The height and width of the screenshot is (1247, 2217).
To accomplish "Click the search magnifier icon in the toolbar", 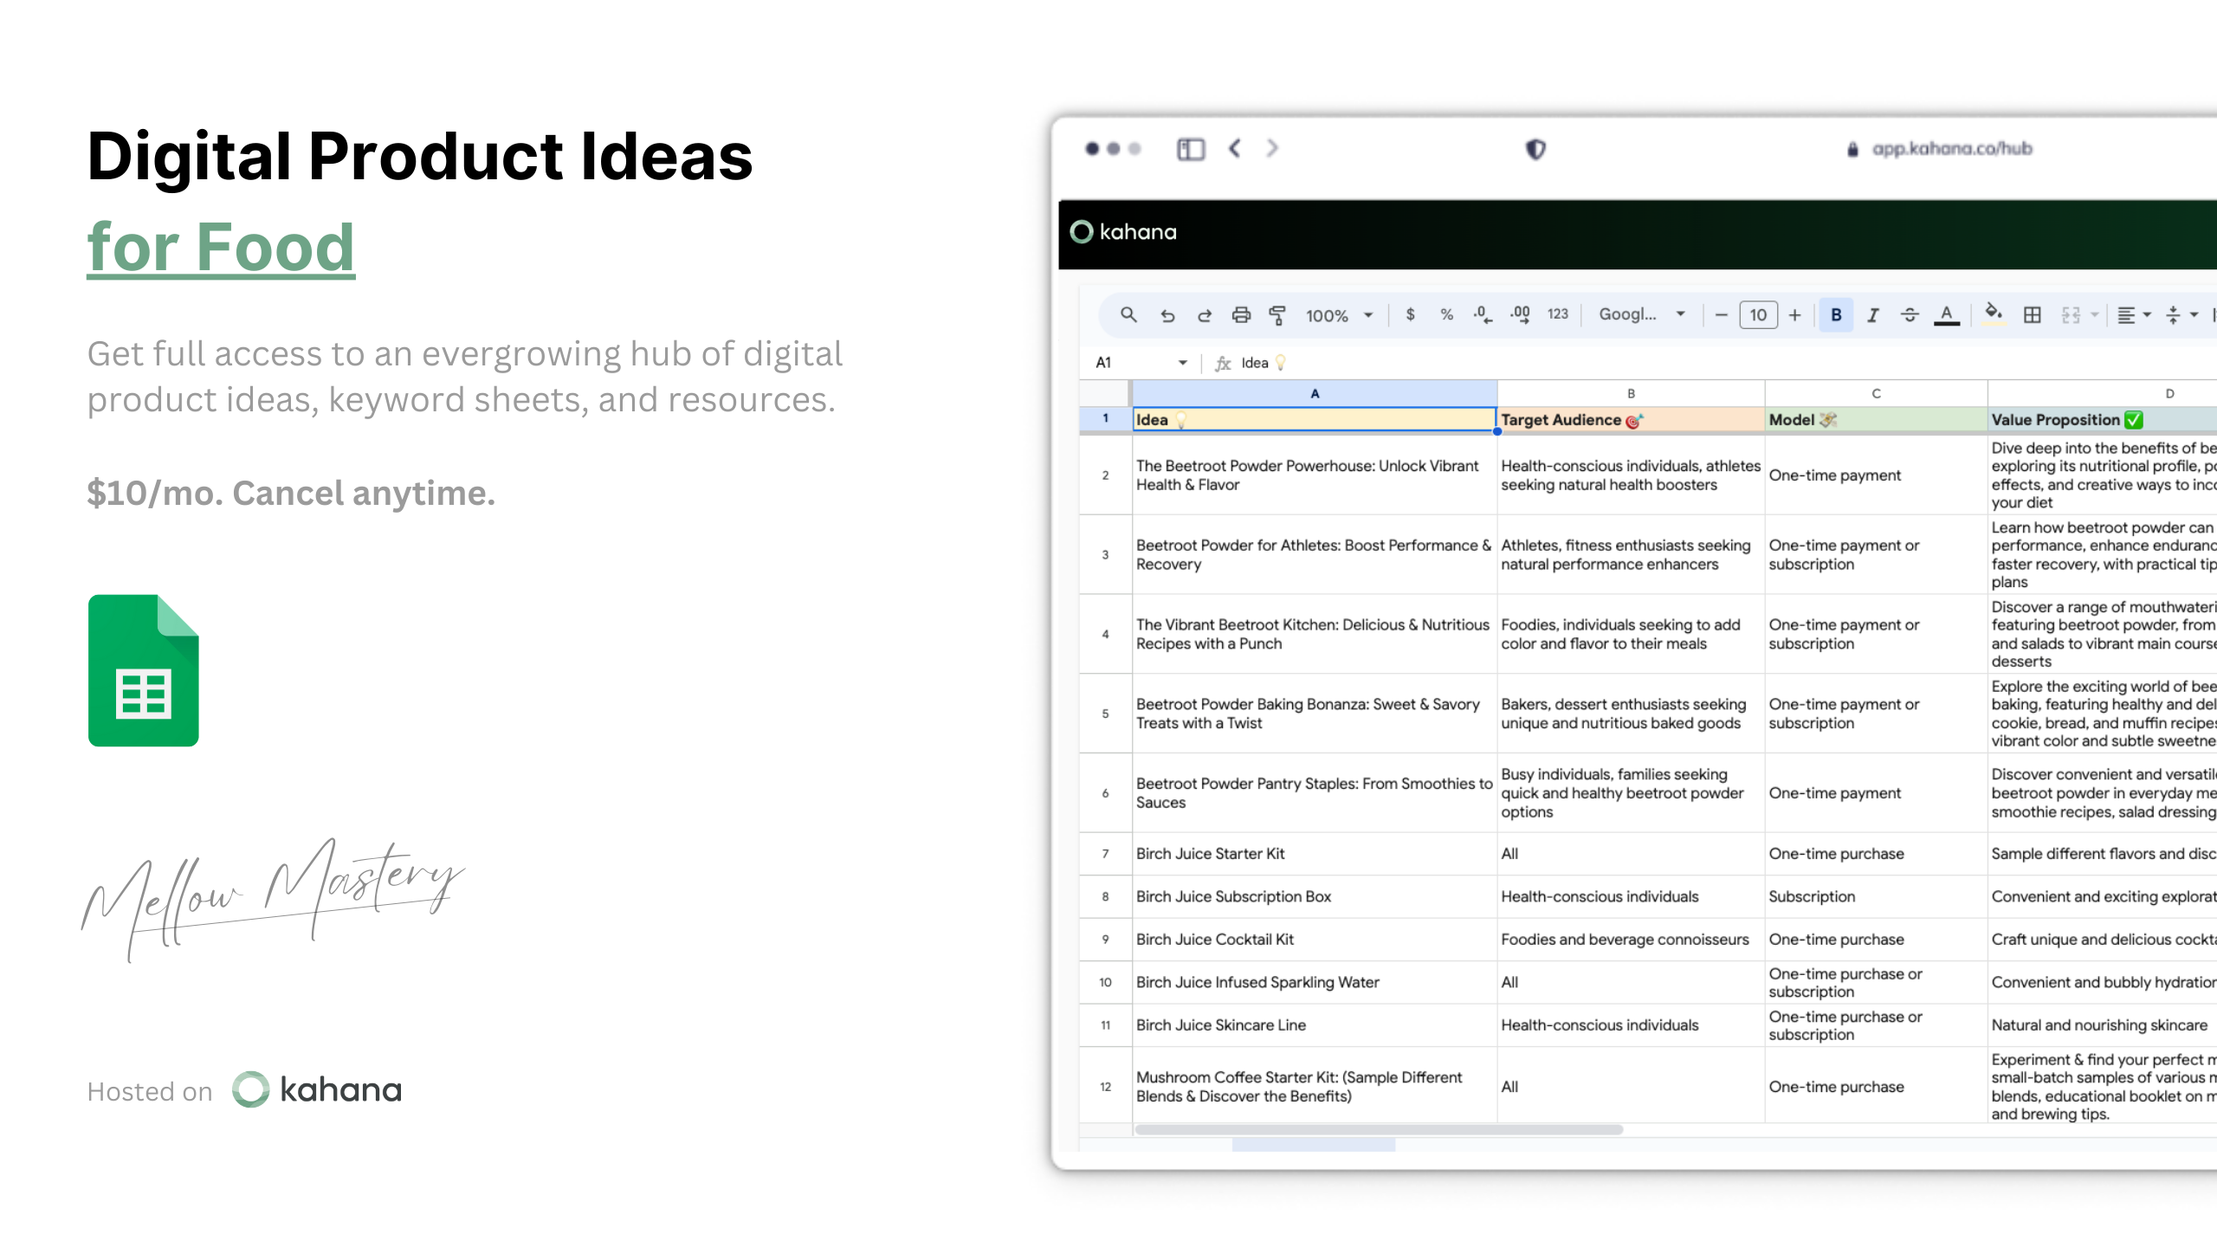I will point(1128,315).
